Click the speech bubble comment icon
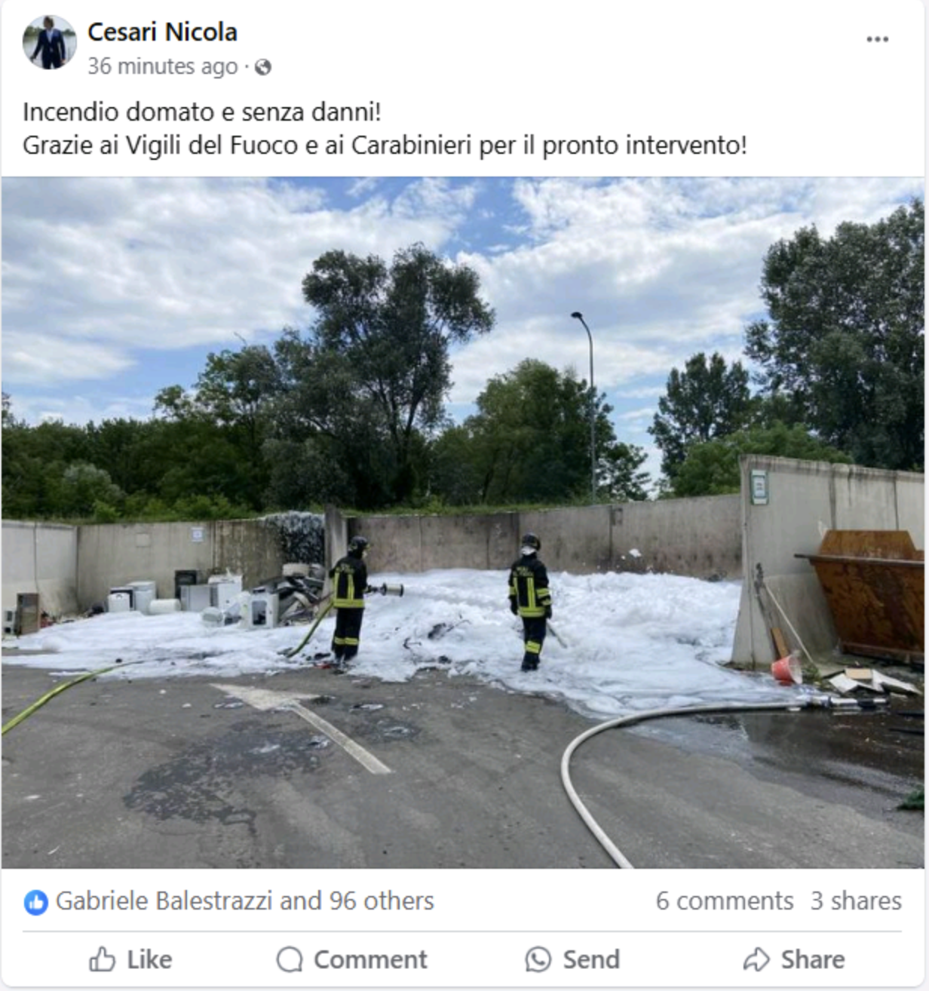This screenshot has height=991, width=929. tap(290, 959)
